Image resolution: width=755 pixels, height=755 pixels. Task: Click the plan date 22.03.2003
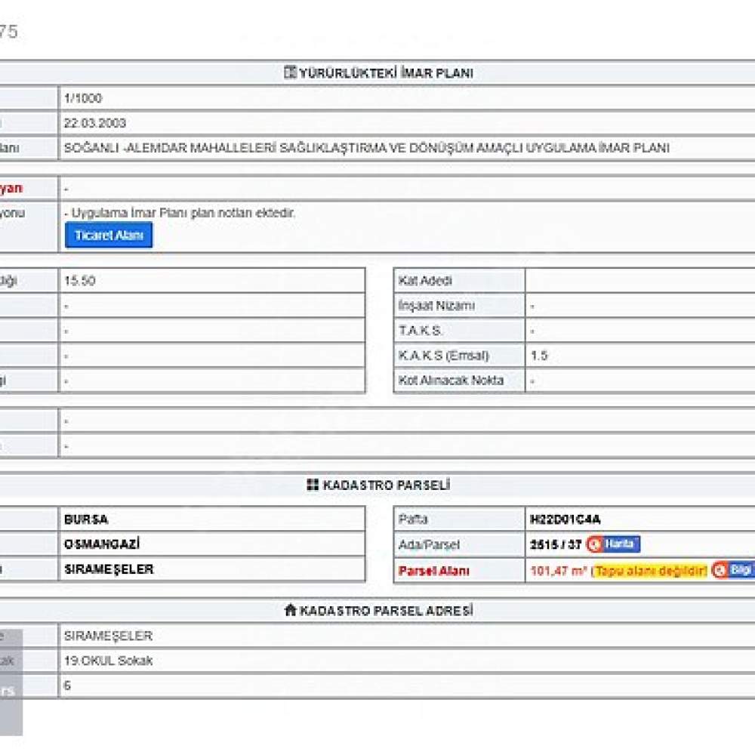point(95,123)
